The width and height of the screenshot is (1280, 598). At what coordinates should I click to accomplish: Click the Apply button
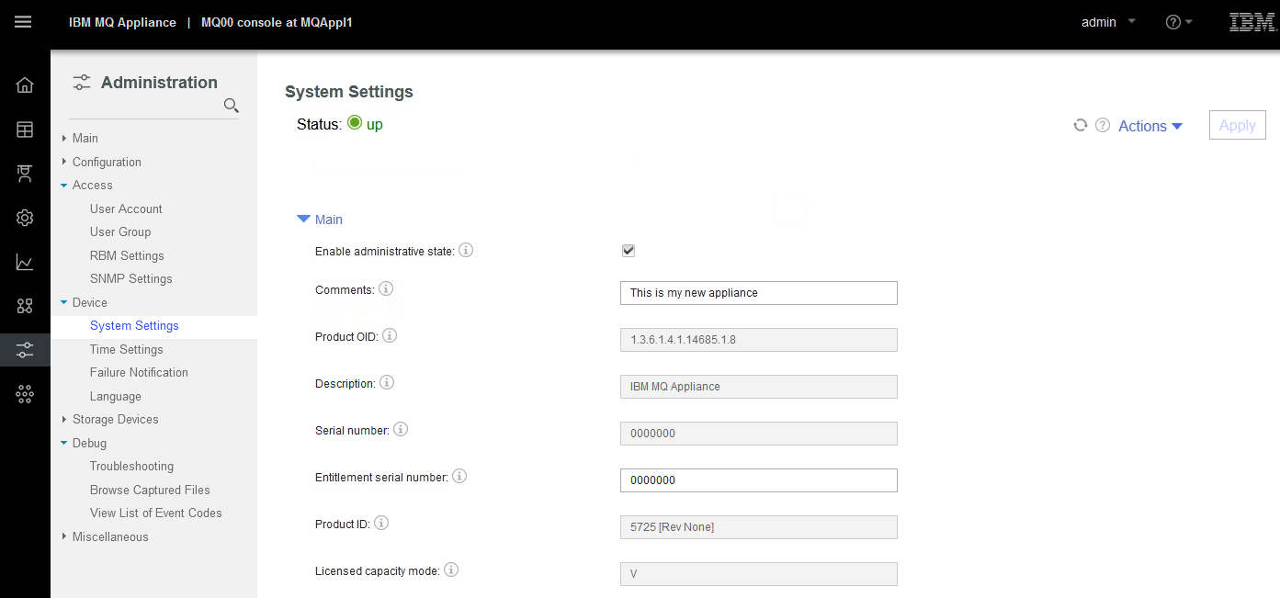point(1238,126)
